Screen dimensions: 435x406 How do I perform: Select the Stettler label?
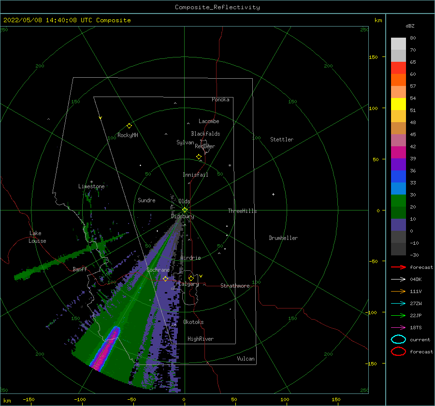[x=282, y=140]
